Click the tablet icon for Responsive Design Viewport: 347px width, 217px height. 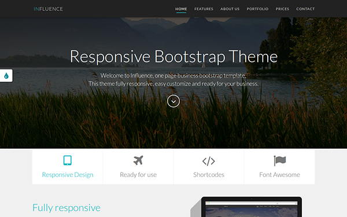(67, 160)
